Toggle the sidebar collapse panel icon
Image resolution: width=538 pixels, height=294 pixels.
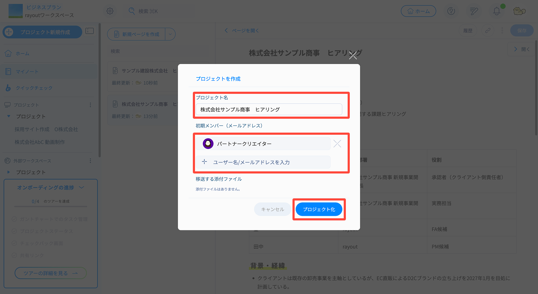pyautogui.click(x=90, y=31)
